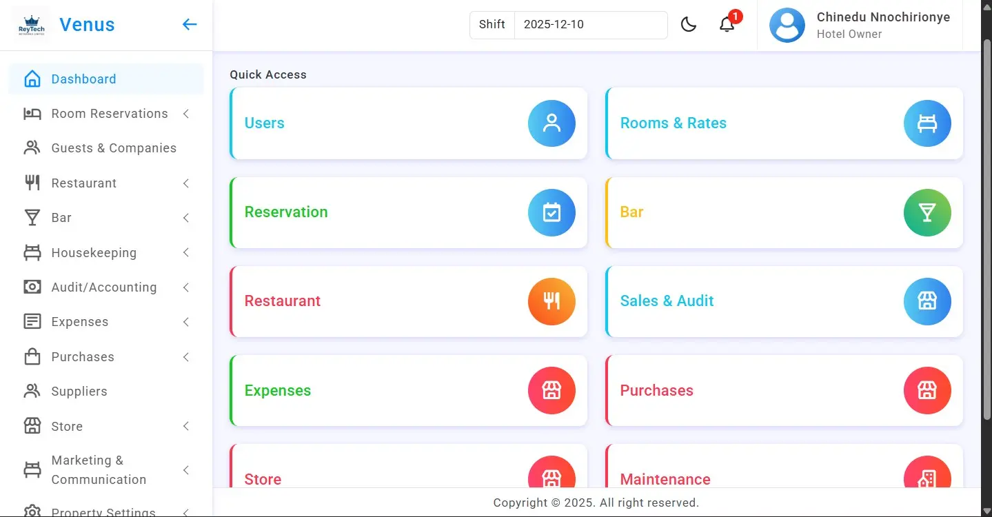Screen dimensions: 992x517
Task: Open the Expenses quick access card
Action: 408,391
